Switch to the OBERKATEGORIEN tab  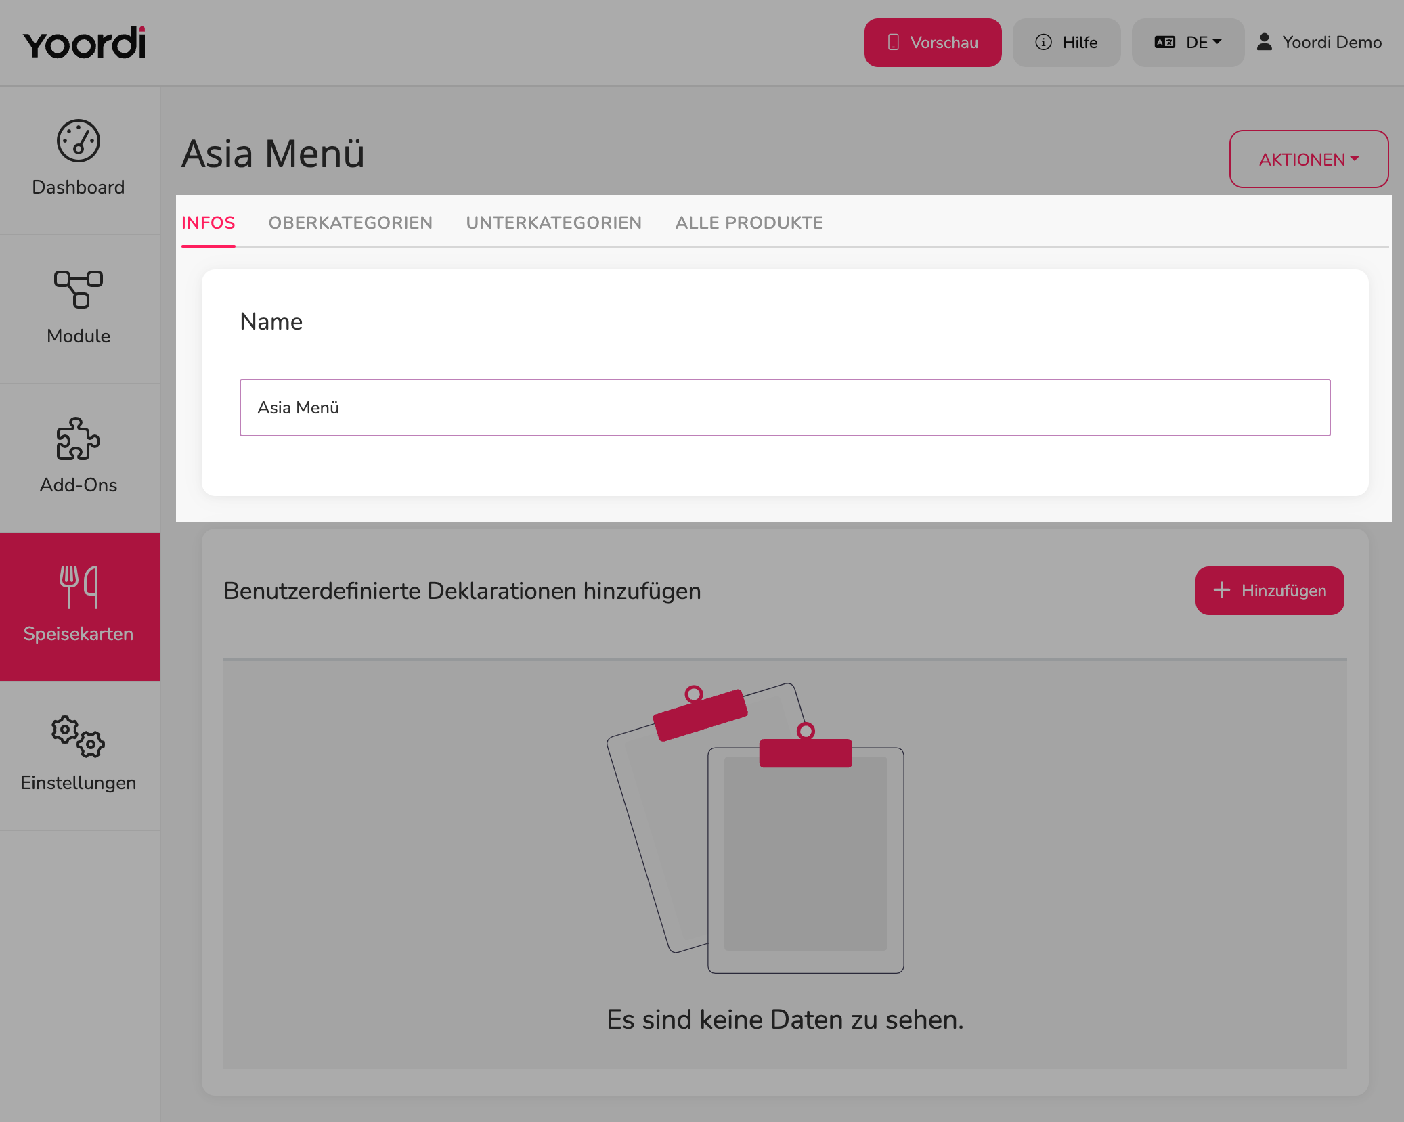click(x=351, y=223)
